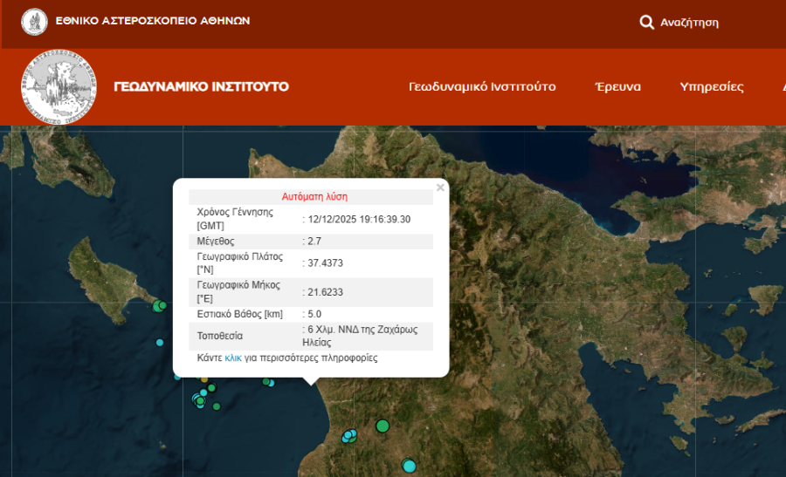Click the Geodynamic Institute round seal logo
Screen dimensions: 786x477
click(59, 86)
